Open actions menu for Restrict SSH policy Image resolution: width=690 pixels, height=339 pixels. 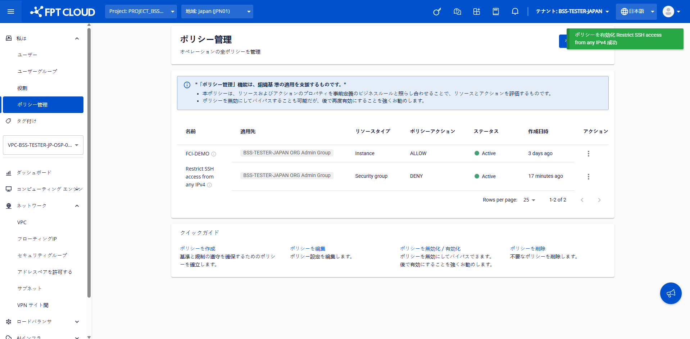click(x=589, y=177)
